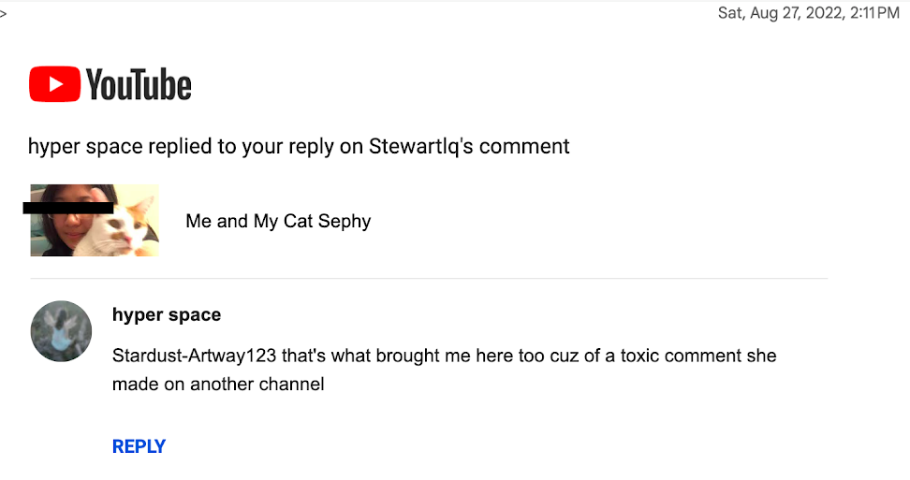
Task: Click the ">" chevron in the corner
Action: click(4, 13)
